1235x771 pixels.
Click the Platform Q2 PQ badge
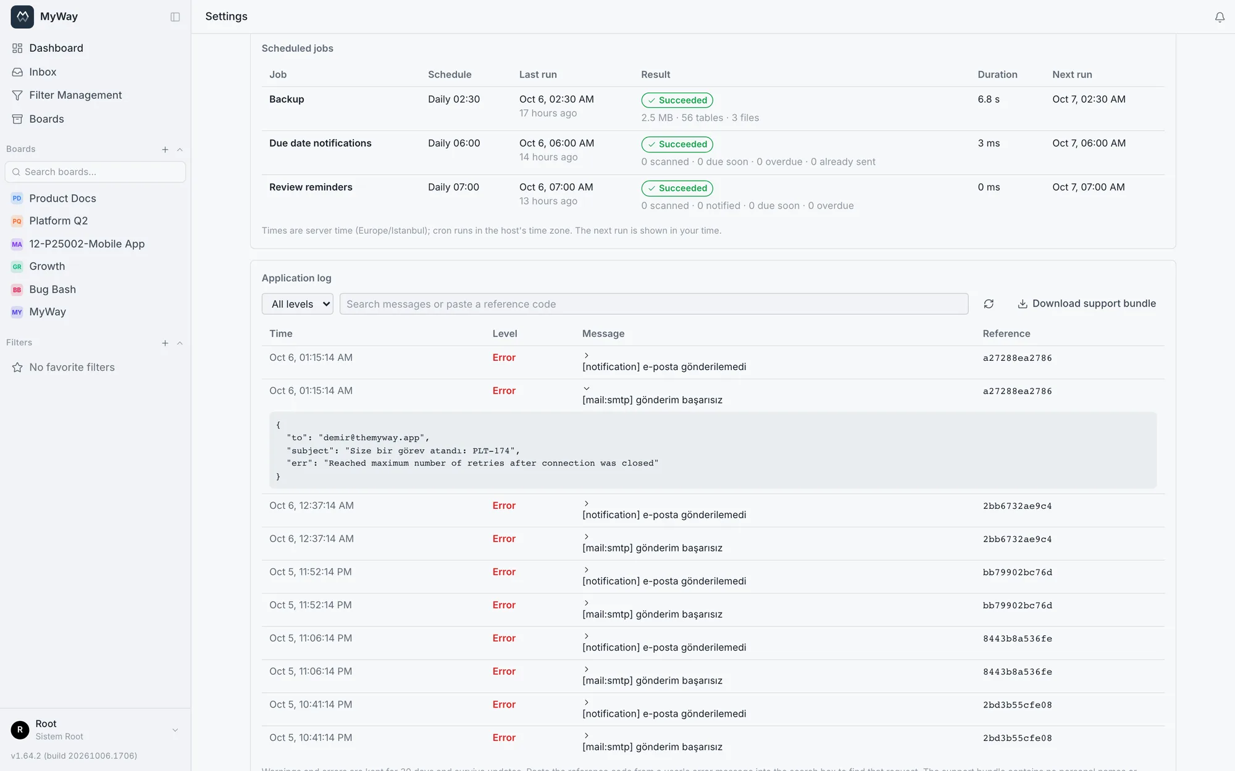17,221
